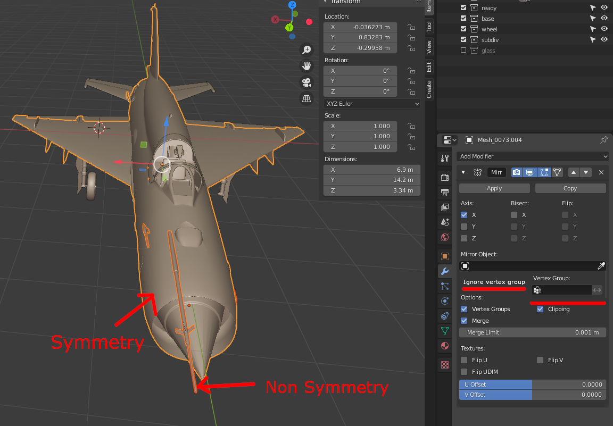Image resolution: width=613 pixels, height=426 pixels.
Task: Open the Add Modifier dropdown
Action: pyautogui.click(x=533, y=156)
